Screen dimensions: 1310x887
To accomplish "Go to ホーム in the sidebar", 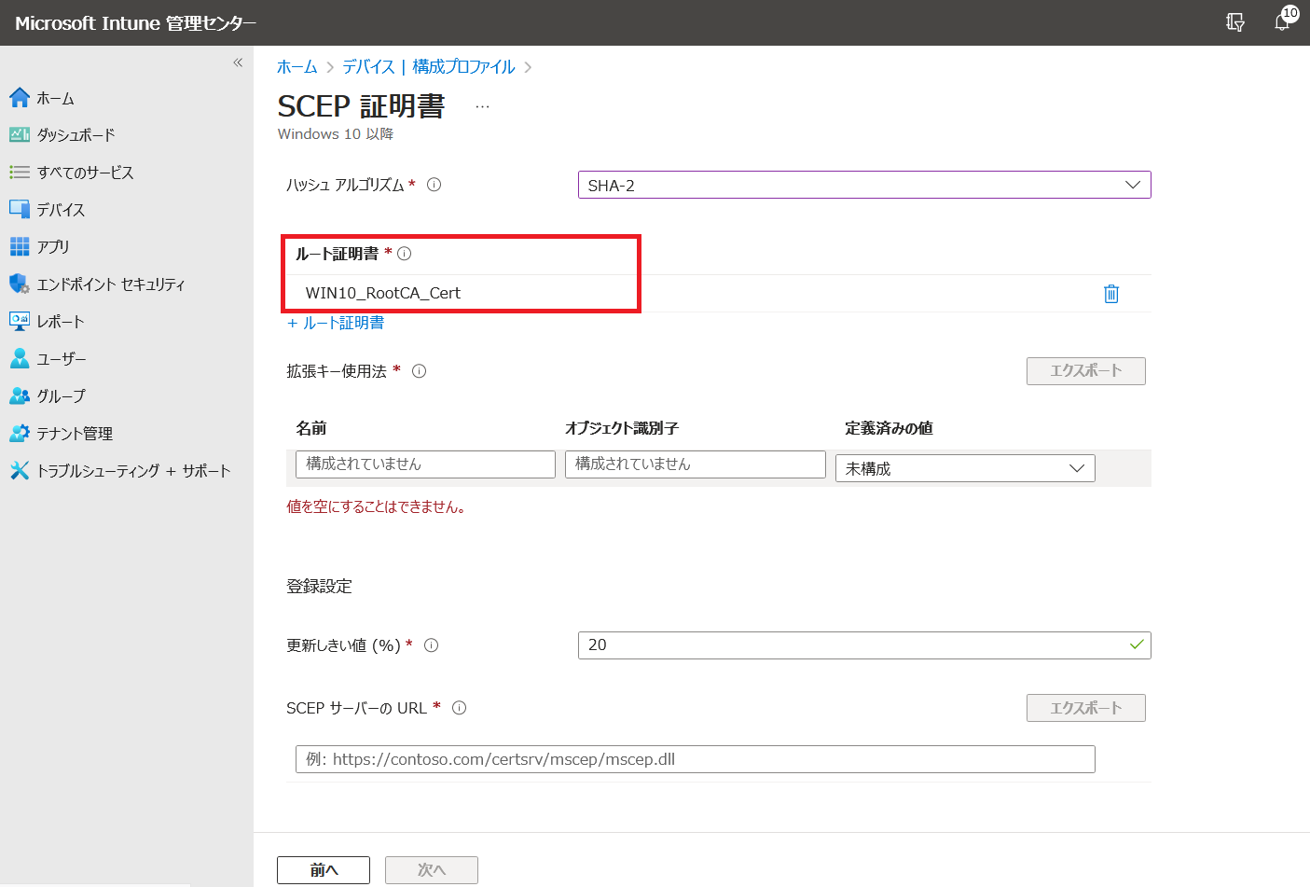I will (x=55, y=98).
